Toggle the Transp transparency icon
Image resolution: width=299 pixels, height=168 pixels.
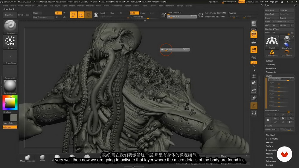(254, 76)
